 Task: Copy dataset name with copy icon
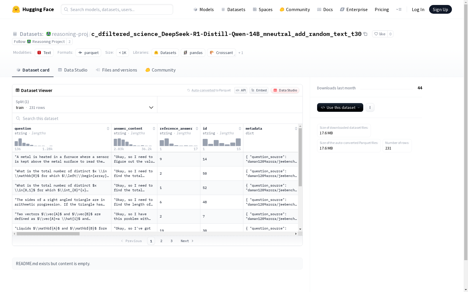365,34
